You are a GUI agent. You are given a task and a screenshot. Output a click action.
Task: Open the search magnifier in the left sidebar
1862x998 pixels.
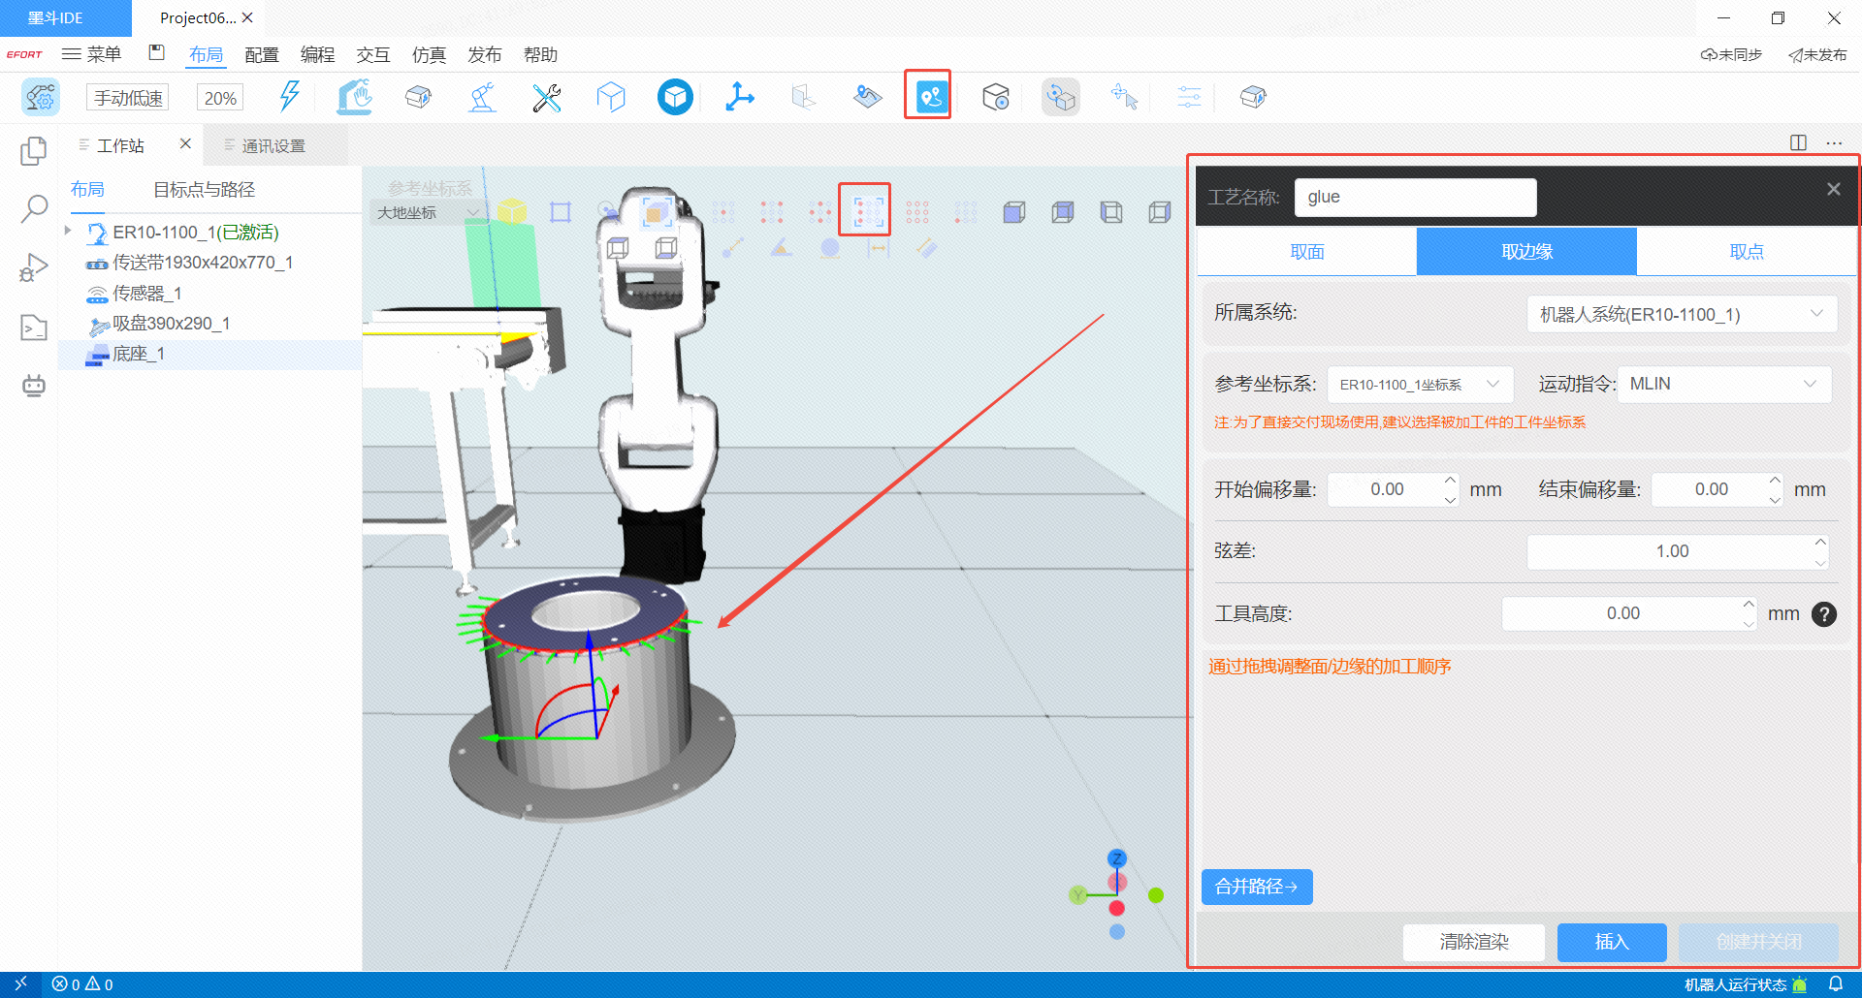[x=34, y=207]
